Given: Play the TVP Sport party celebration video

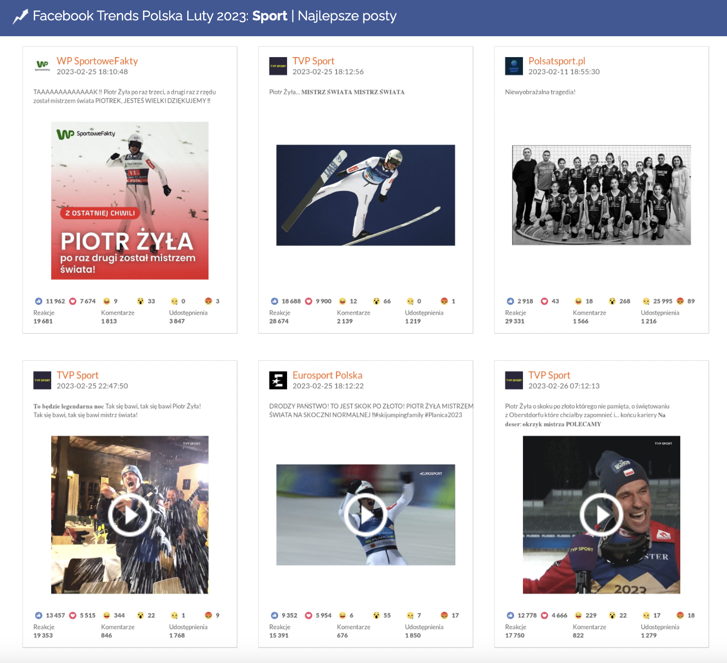Looking at the screenshot, I should pos(130,515).
